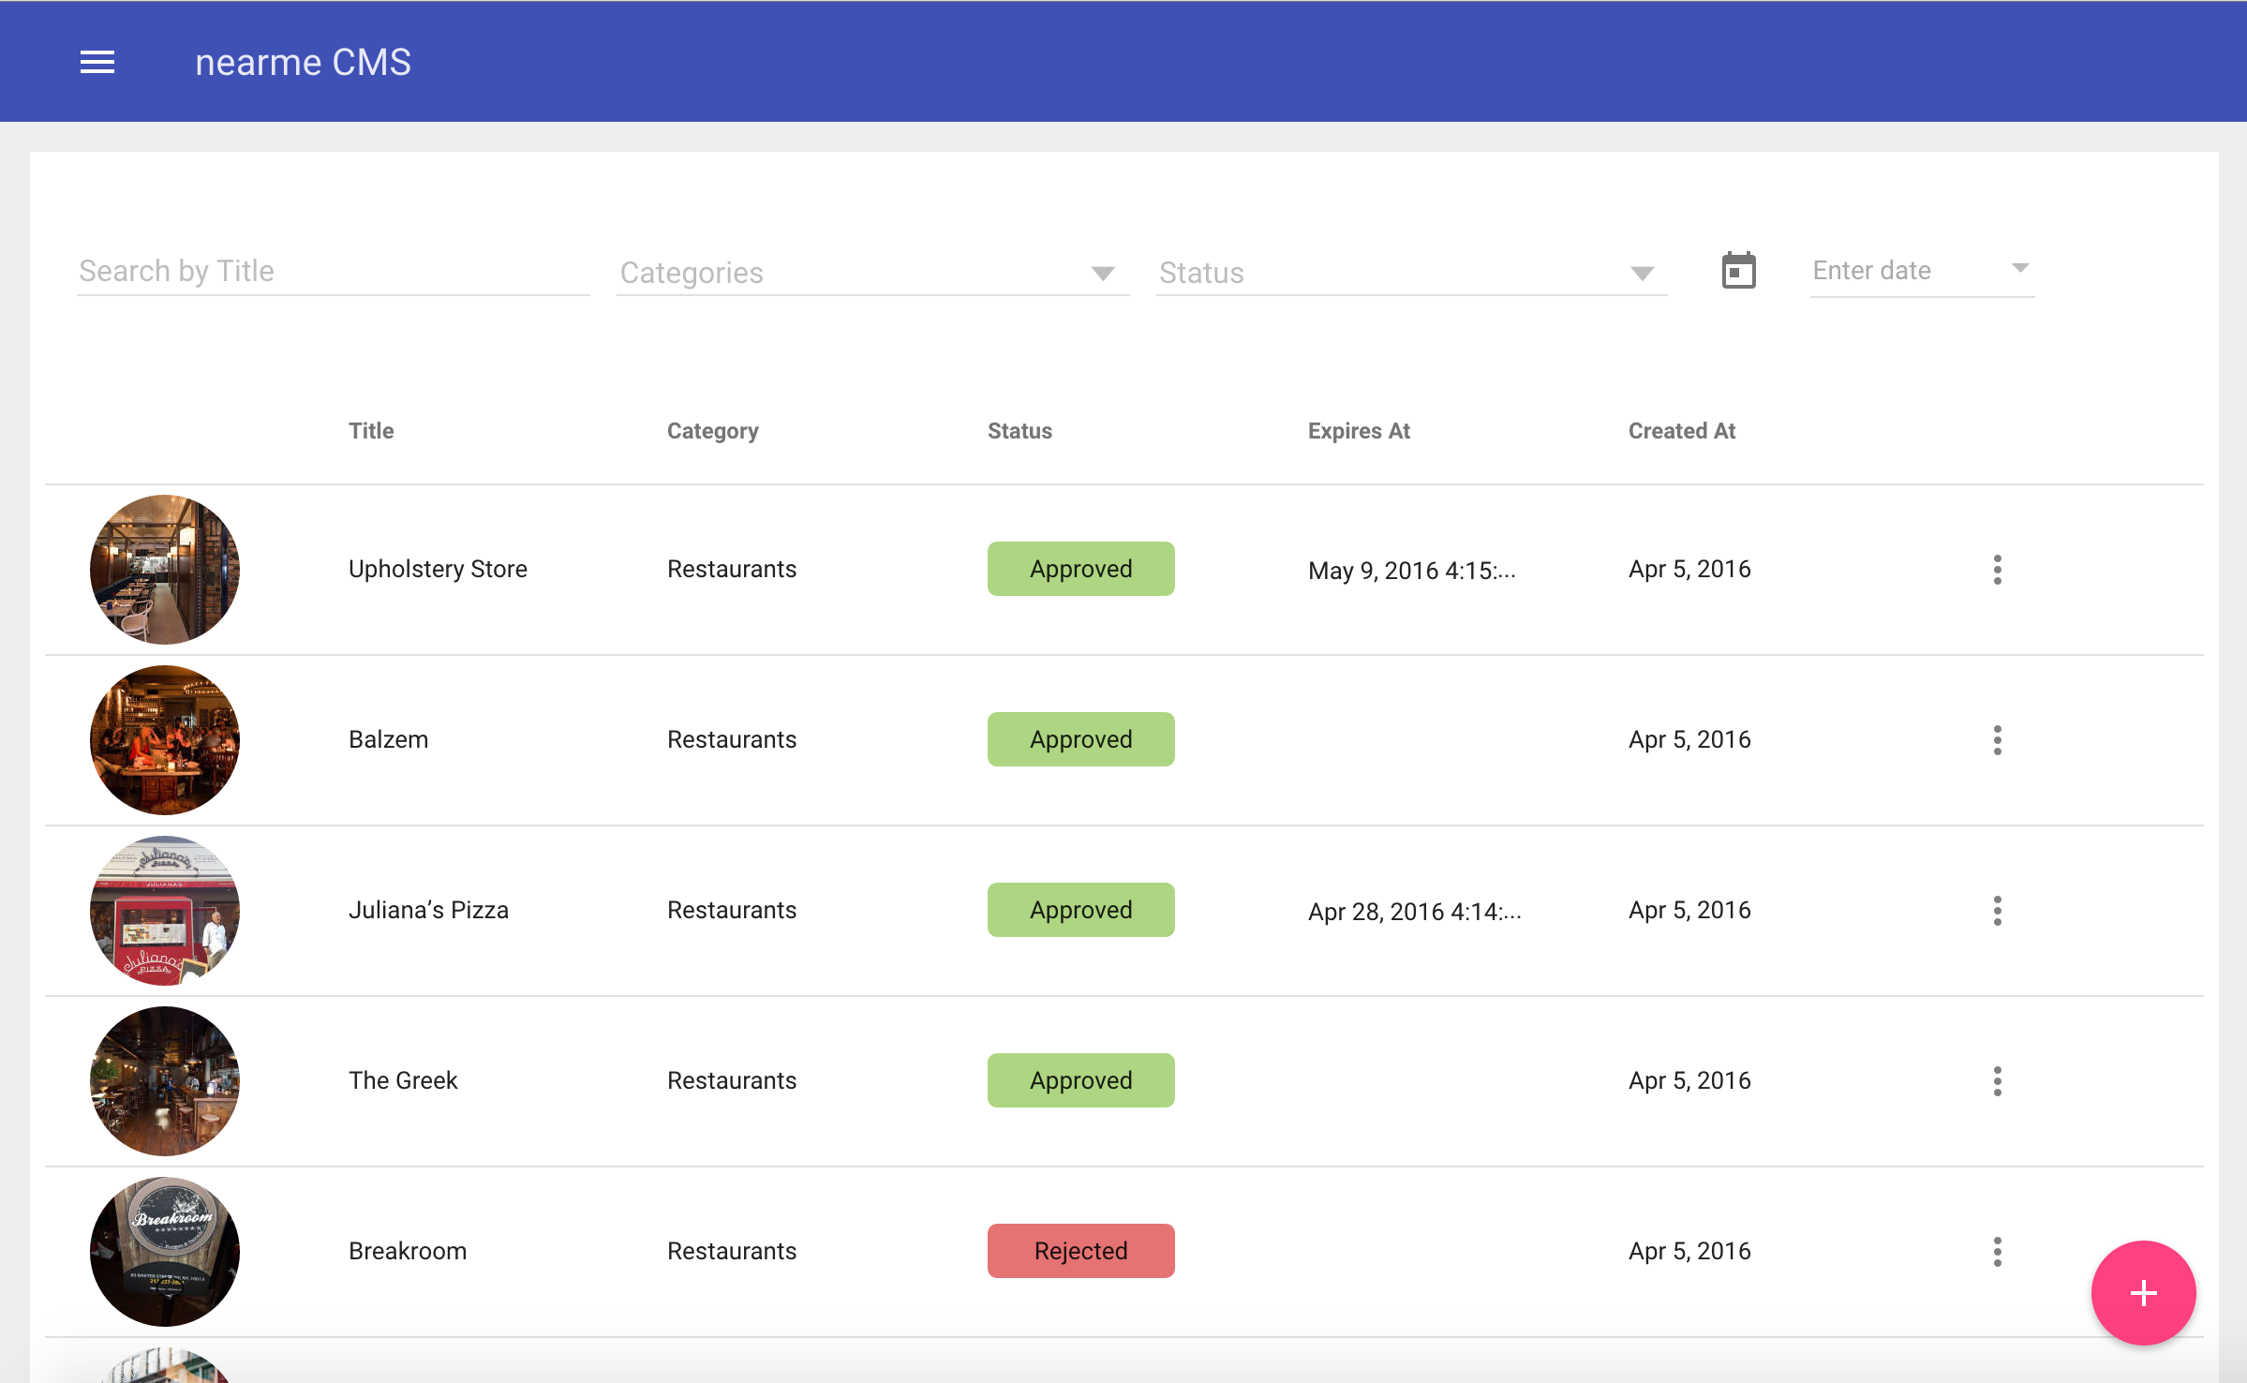Open the overflow menu for Breakroom
Image resolution: width=2247 pixels, height=1383 pixels.
coord(1998,1251)
